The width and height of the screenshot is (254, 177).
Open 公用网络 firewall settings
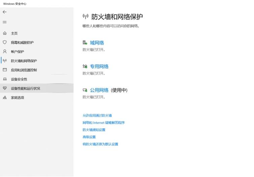click(99, 90)
